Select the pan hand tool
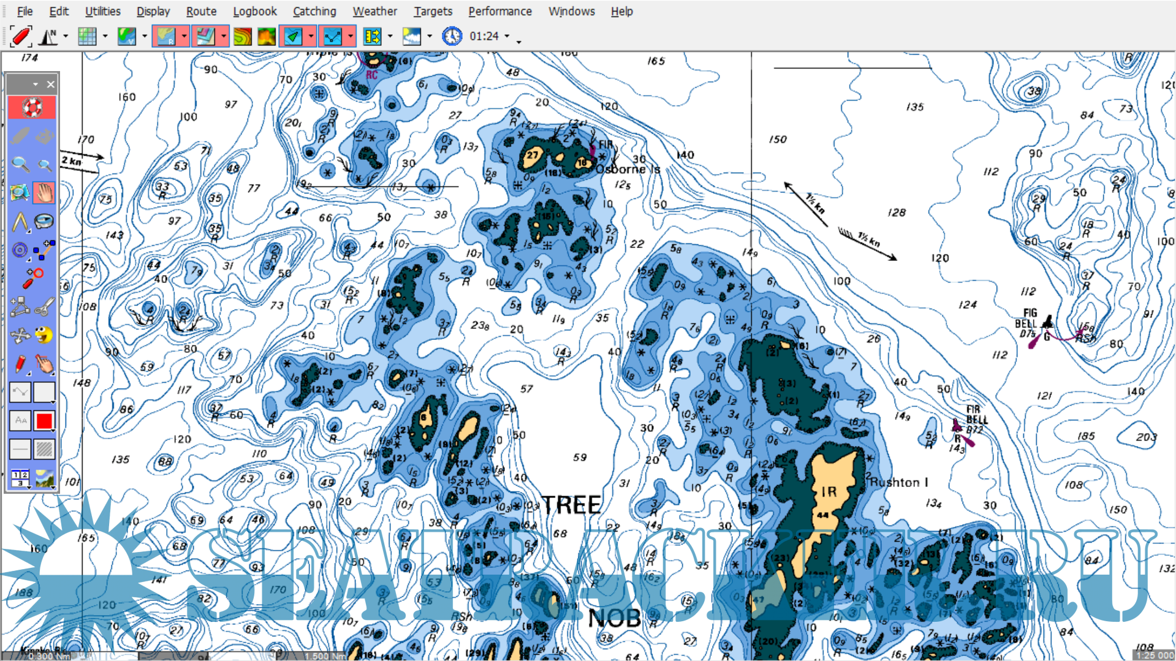This screenshot has height=661, width=1176. pos(44,192)
